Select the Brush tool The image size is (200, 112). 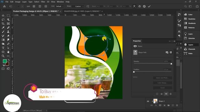3,32
